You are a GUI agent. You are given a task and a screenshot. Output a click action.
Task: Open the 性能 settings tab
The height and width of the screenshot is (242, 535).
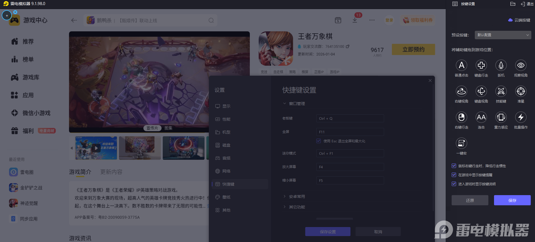240,119
